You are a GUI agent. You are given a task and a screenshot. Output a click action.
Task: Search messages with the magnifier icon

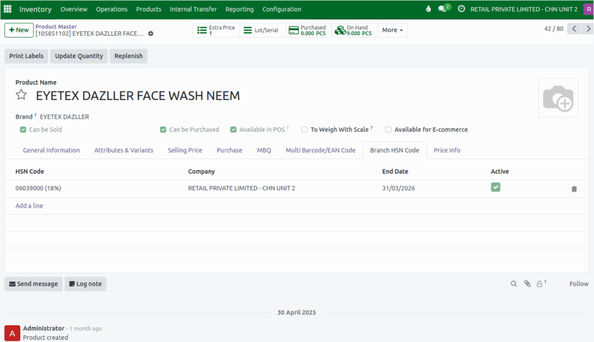[514, 284]
